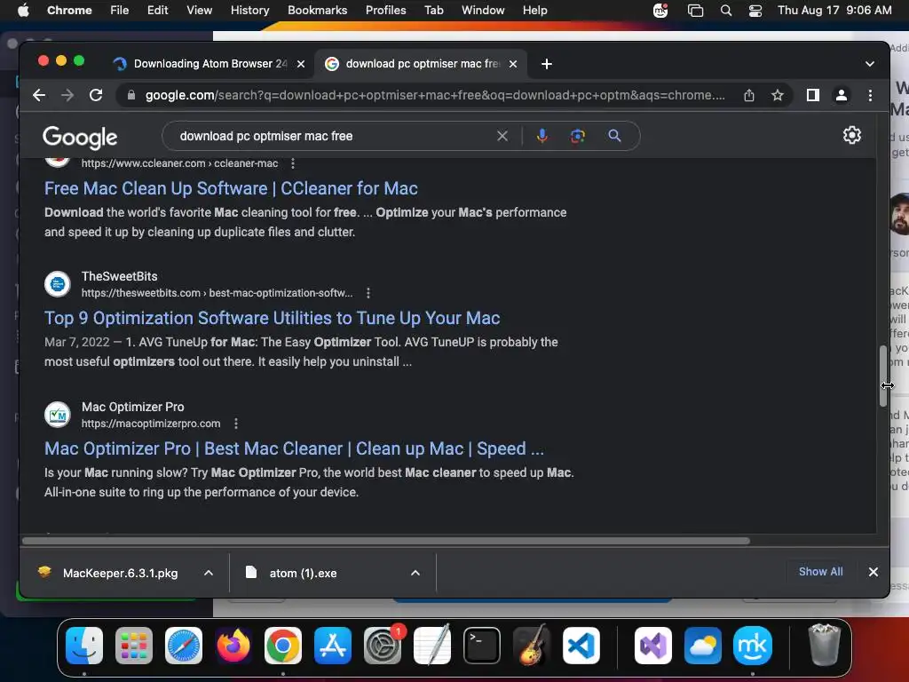Click the date and time in menu bar
The height and width of the screenshot is (682, 909).
pyautogui.click(x=834, y=10)
